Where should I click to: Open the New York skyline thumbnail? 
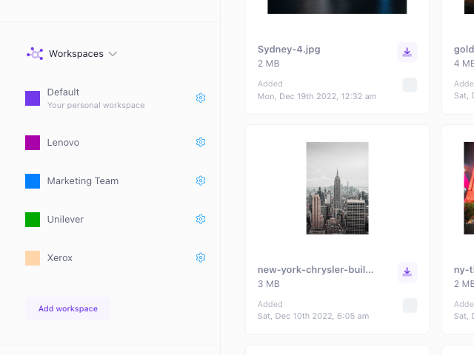[338, 188]
